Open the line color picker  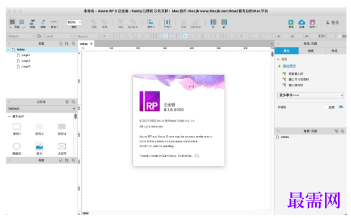[231, 36]
